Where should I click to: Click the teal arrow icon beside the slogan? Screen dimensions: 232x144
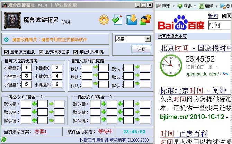point(6,40)
